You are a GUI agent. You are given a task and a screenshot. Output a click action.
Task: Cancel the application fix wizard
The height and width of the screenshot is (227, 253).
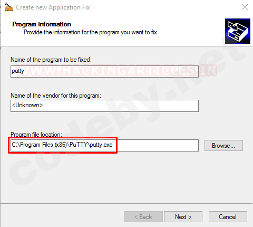pos(228,216)
